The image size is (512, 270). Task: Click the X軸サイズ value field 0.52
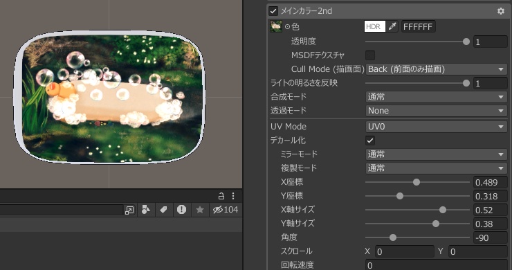491,210
